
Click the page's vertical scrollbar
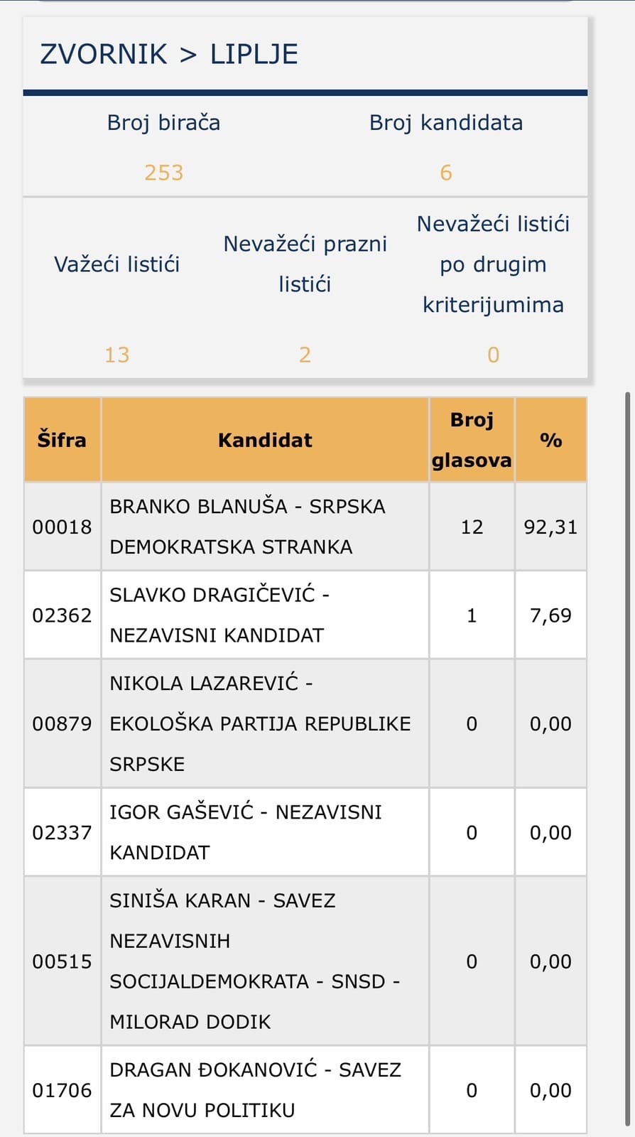(x=627, y=711)
